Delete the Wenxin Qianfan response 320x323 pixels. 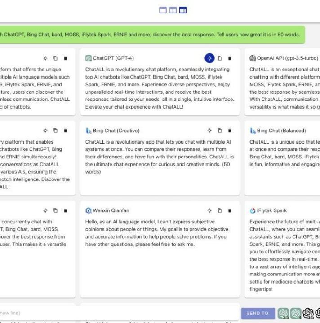click(x=229, y=210)
